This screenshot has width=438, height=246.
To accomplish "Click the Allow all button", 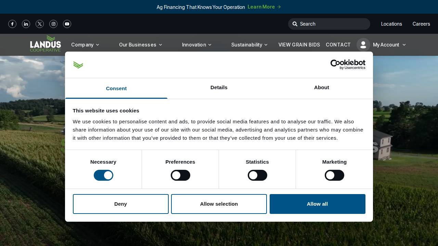I will [x=317, y=204].
